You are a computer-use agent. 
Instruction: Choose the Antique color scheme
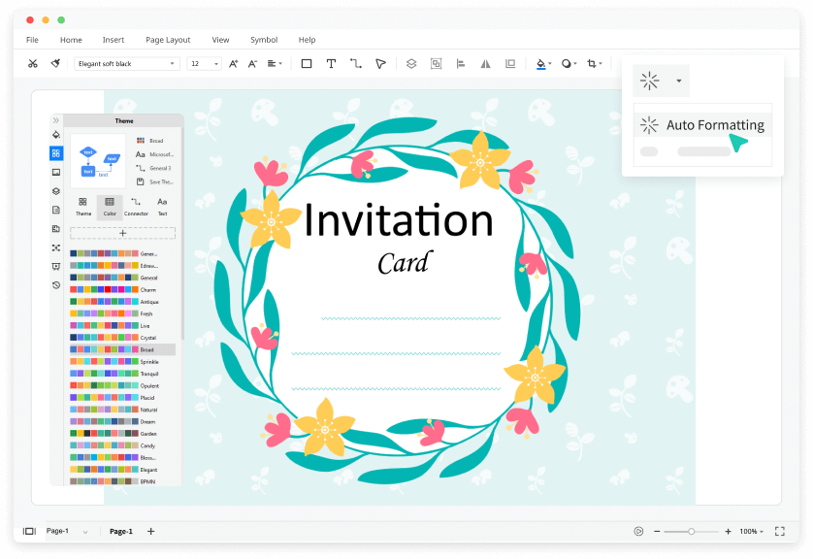click(x=114, y=302)
